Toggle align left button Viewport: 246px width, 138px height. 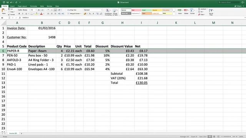[x=48, y=14]
